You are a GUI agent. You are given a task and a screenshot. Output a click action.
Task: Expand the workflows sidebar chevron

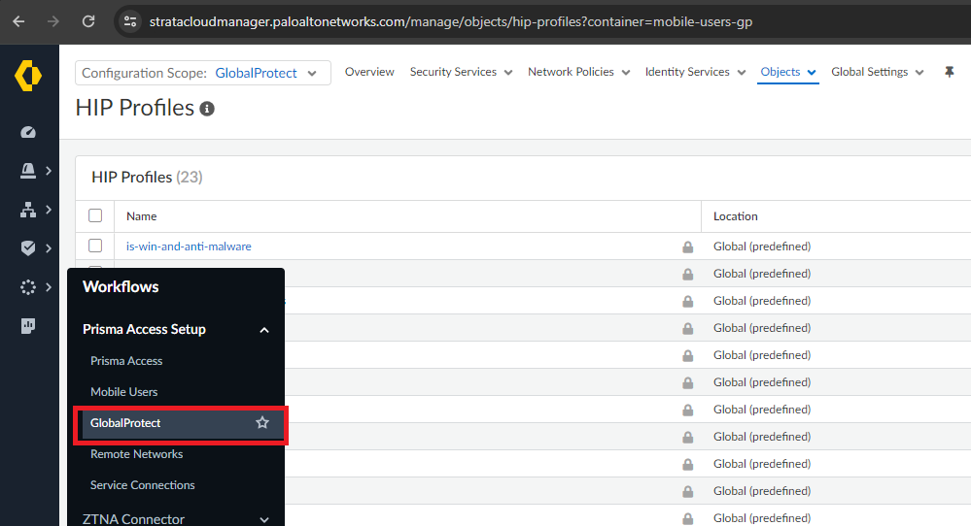49,287
